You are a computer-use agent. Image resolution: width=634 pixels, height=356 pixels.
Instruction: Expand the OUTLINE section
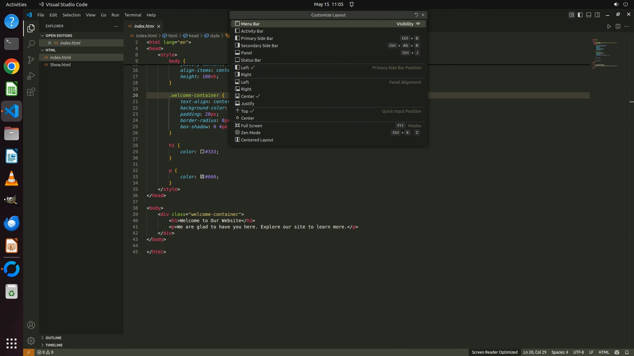(x=53, y=338)
